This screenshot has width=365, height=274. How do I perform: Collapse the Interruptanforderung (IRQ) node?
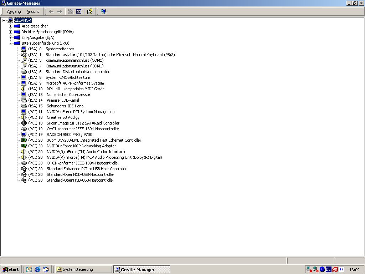11,43
